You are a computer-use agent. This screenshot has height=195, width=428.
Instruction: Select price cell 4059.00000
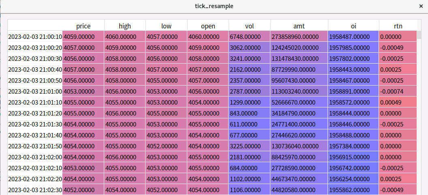point(83,36)
